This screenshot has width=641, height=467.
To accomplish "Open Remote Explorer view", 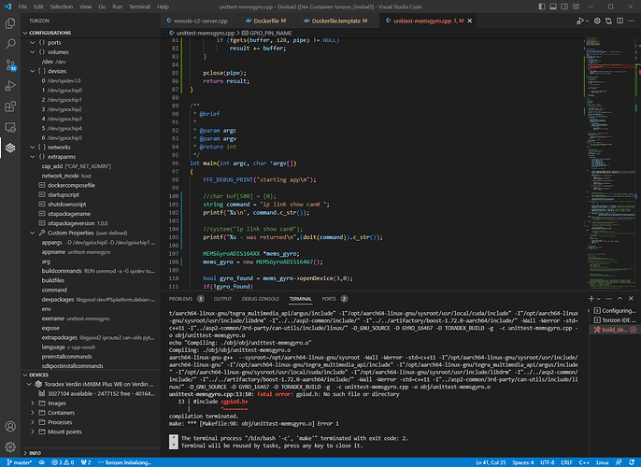I will 10,127.
